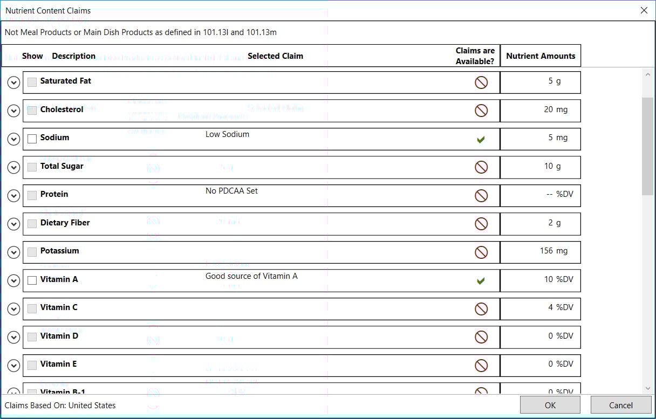Expand the Sodium claim options
Image resolution: width=656 pixels, height=419 pixels.
[x=13, y=139]
